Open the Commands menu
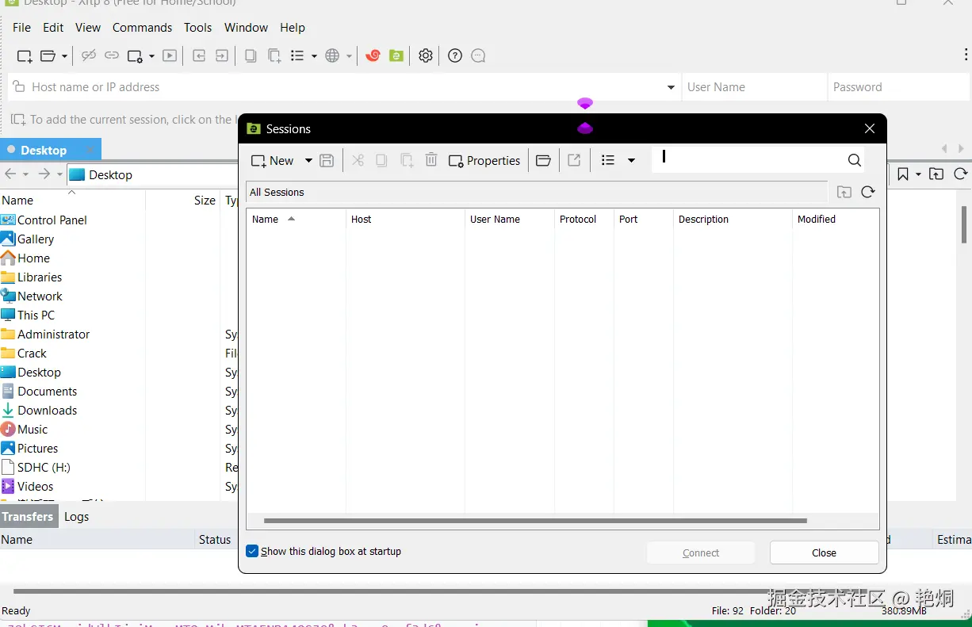 coord(142,27)
